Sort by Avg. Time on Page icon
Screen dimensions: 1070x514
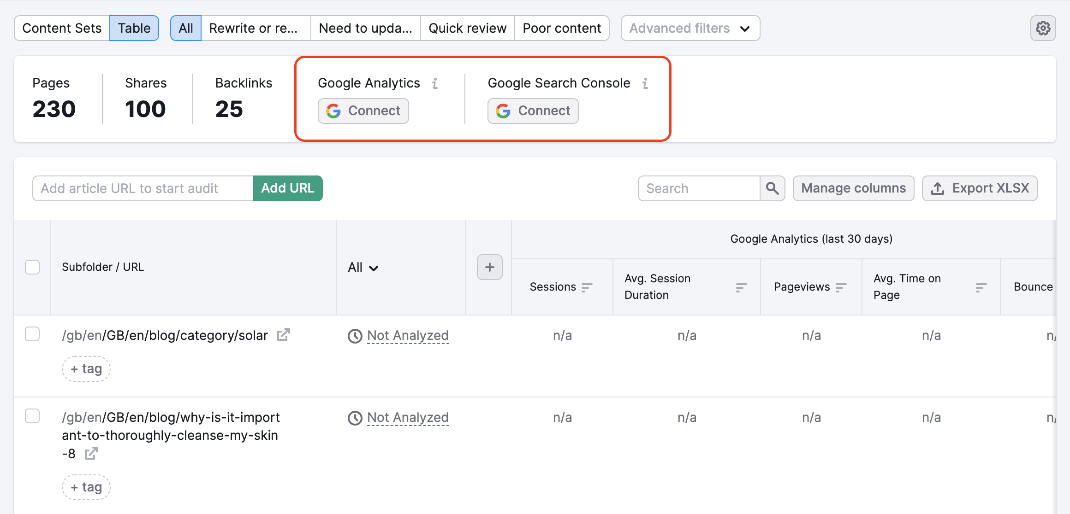pos(981,287)
